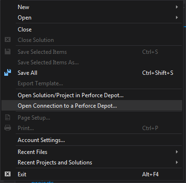
Task: Click the Save Selected Items disk icon
Action: (x=8, y=51)
